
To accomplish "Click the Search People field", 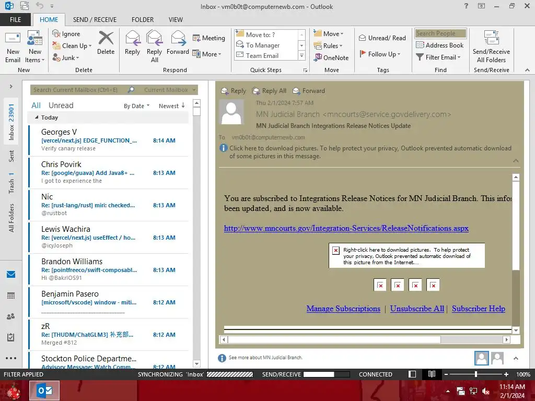I will pyautogui.click(x=440, y=33).
